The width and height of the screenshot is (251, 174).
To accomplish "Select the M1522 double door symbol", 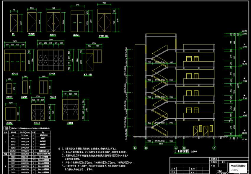I will click(x=53, y=22).
